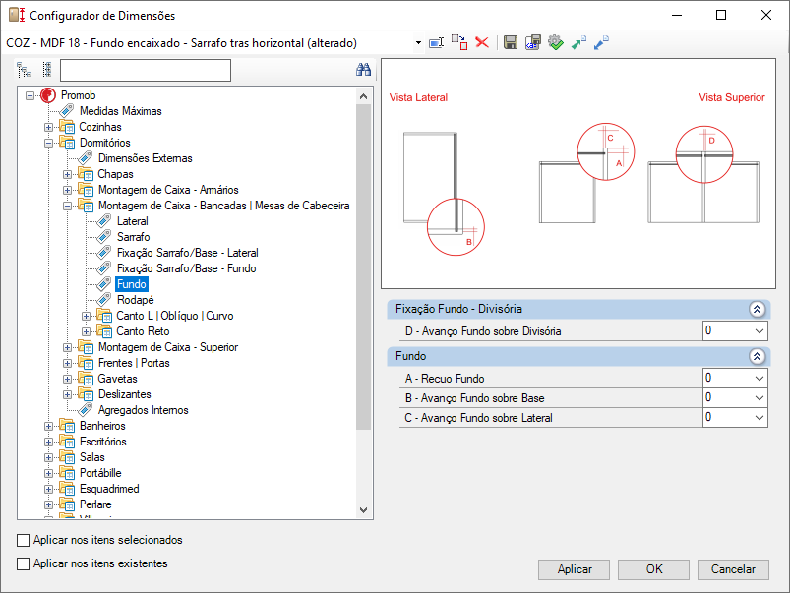Screen dimensions: 790x593
Task: Save configuration with the floppy disk icon
Action: tap(511, 43)
